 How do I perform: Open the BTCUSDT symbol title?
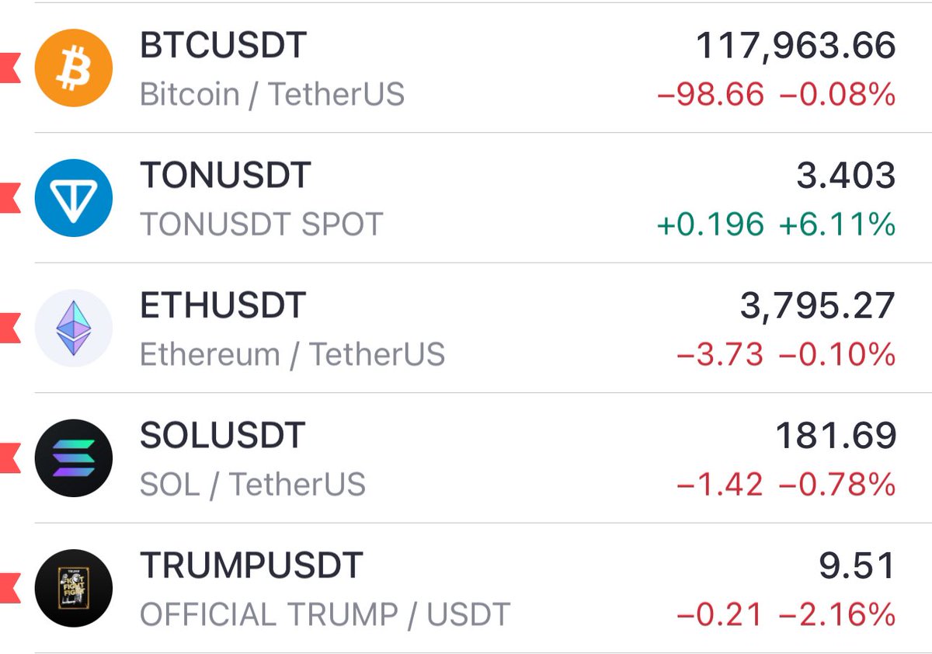(223, 45)
